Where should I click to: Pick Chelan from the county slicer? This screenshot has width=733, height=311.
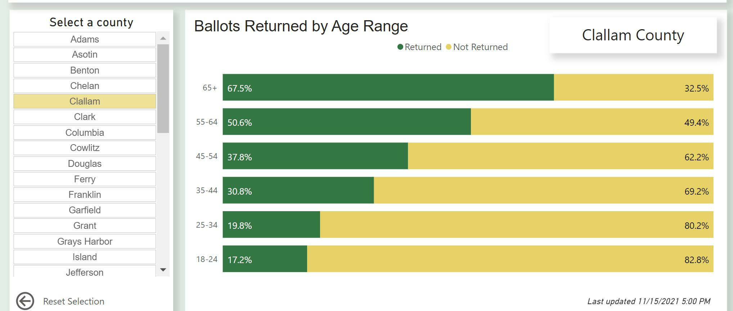click(x=85, y=86)
